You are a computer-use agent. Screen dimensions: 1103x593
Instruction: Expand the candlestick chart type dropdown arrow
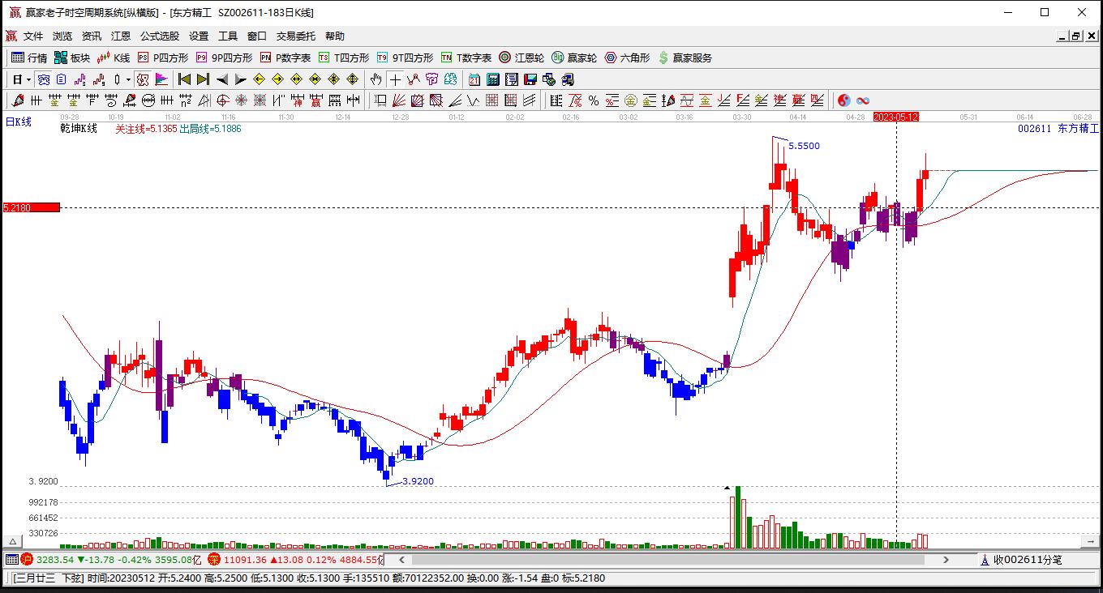128,79
